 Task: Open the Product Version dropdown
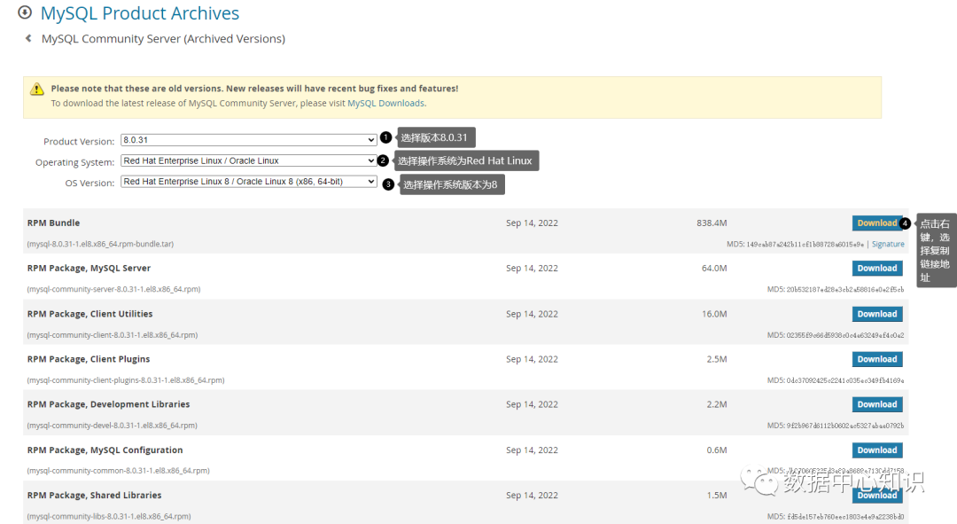249,140
